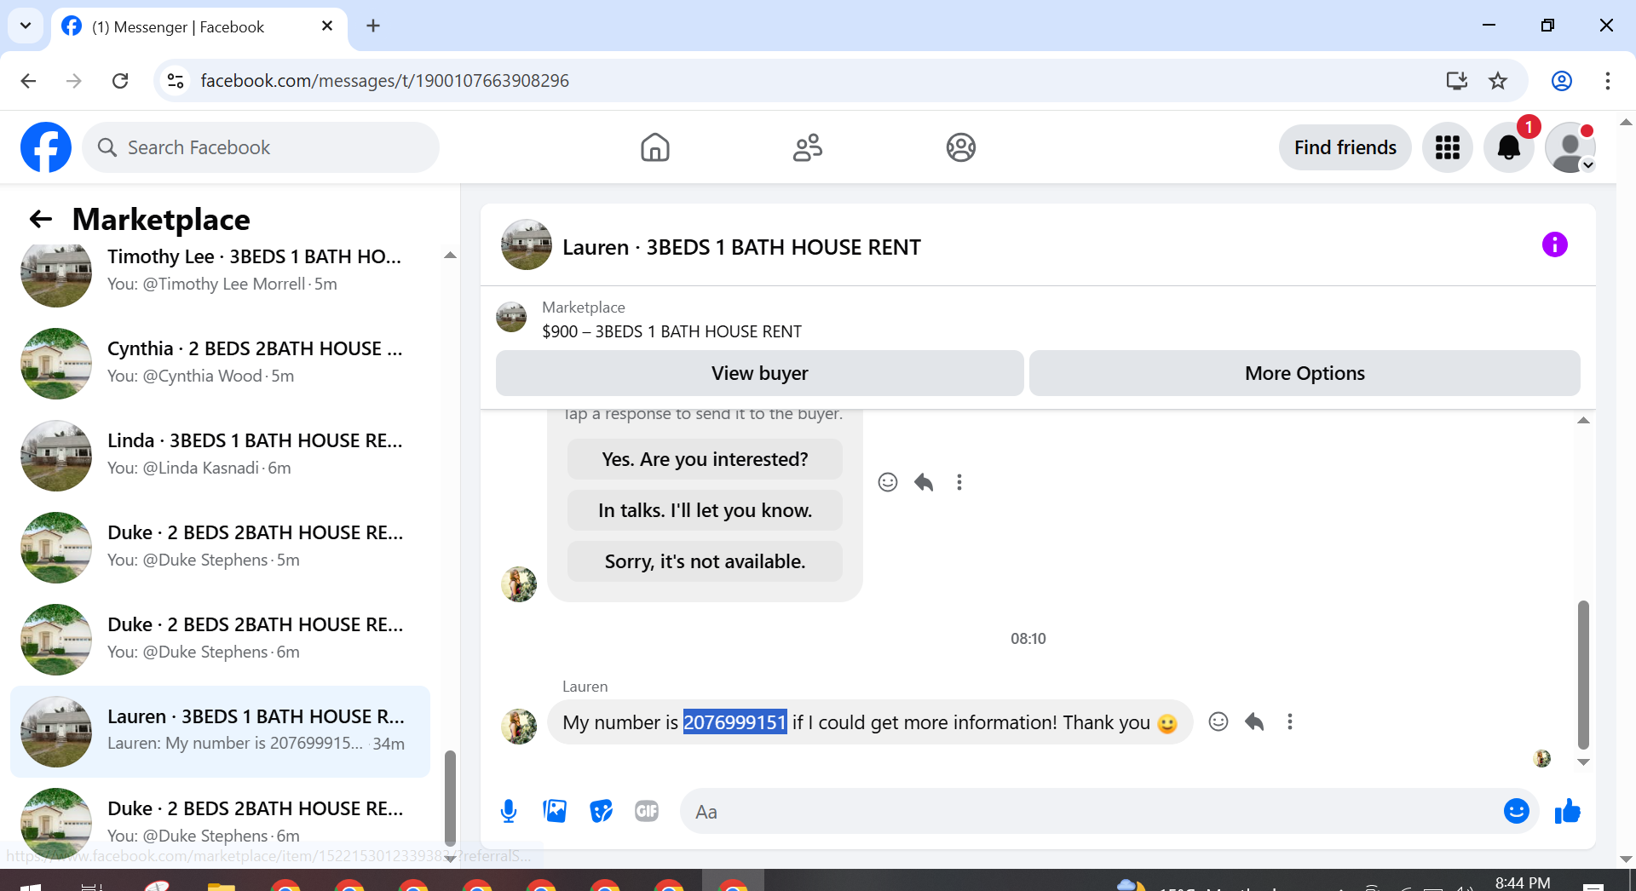Reload the page with browser refresh

120,81
